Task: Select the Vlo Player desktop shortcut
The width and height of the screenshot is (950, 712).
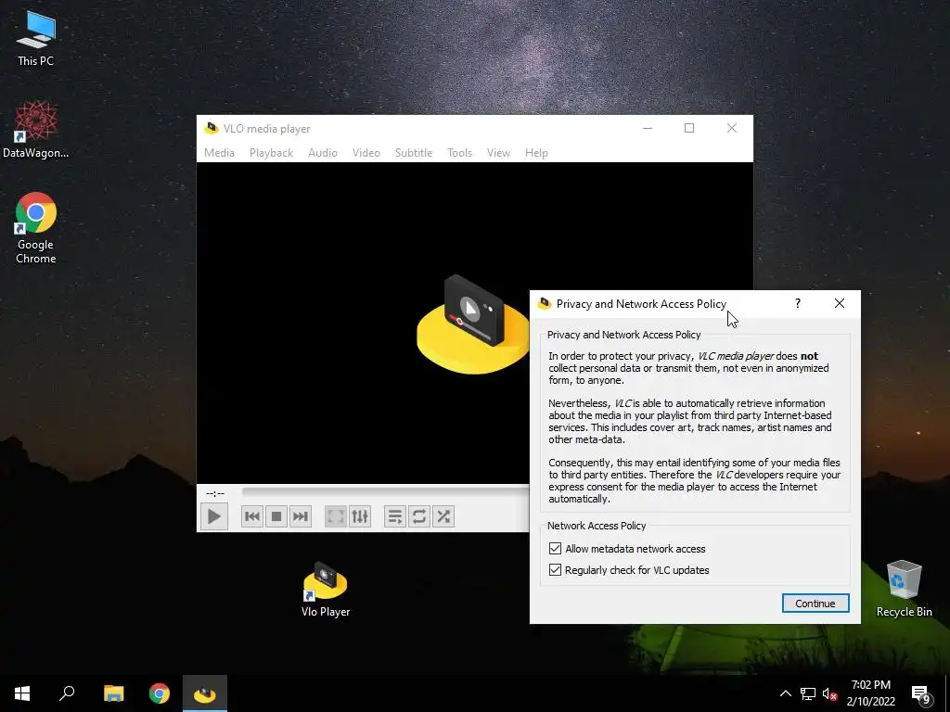Action: [326, 590]
